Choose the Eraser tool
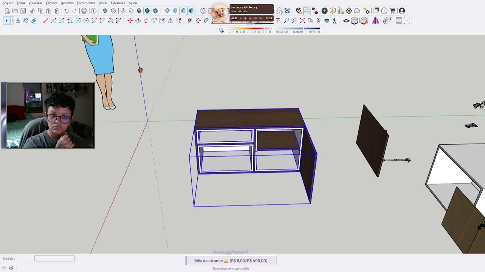485x272 pixels. click(34, 21)
